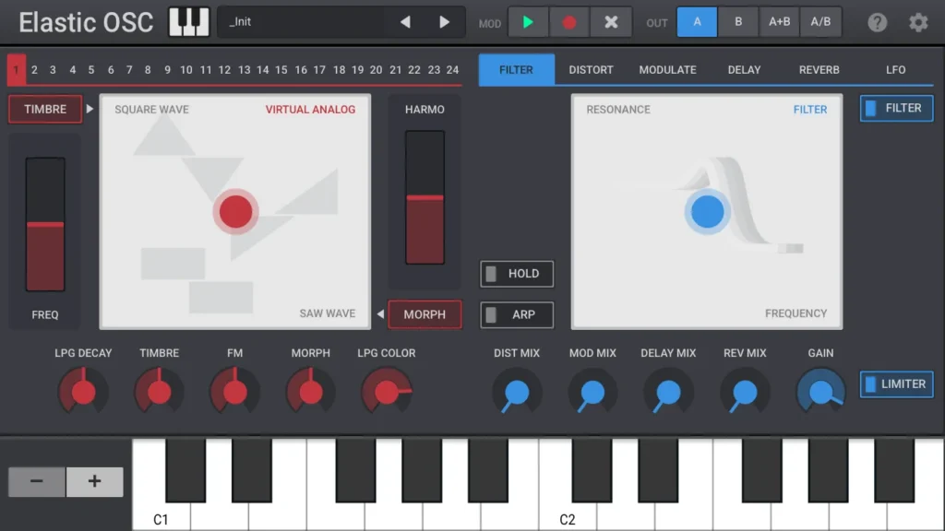The height and width of the screenshot is (531, 945).
Task: Click the HARMO vertical slider
Action: tap(425, 197)
